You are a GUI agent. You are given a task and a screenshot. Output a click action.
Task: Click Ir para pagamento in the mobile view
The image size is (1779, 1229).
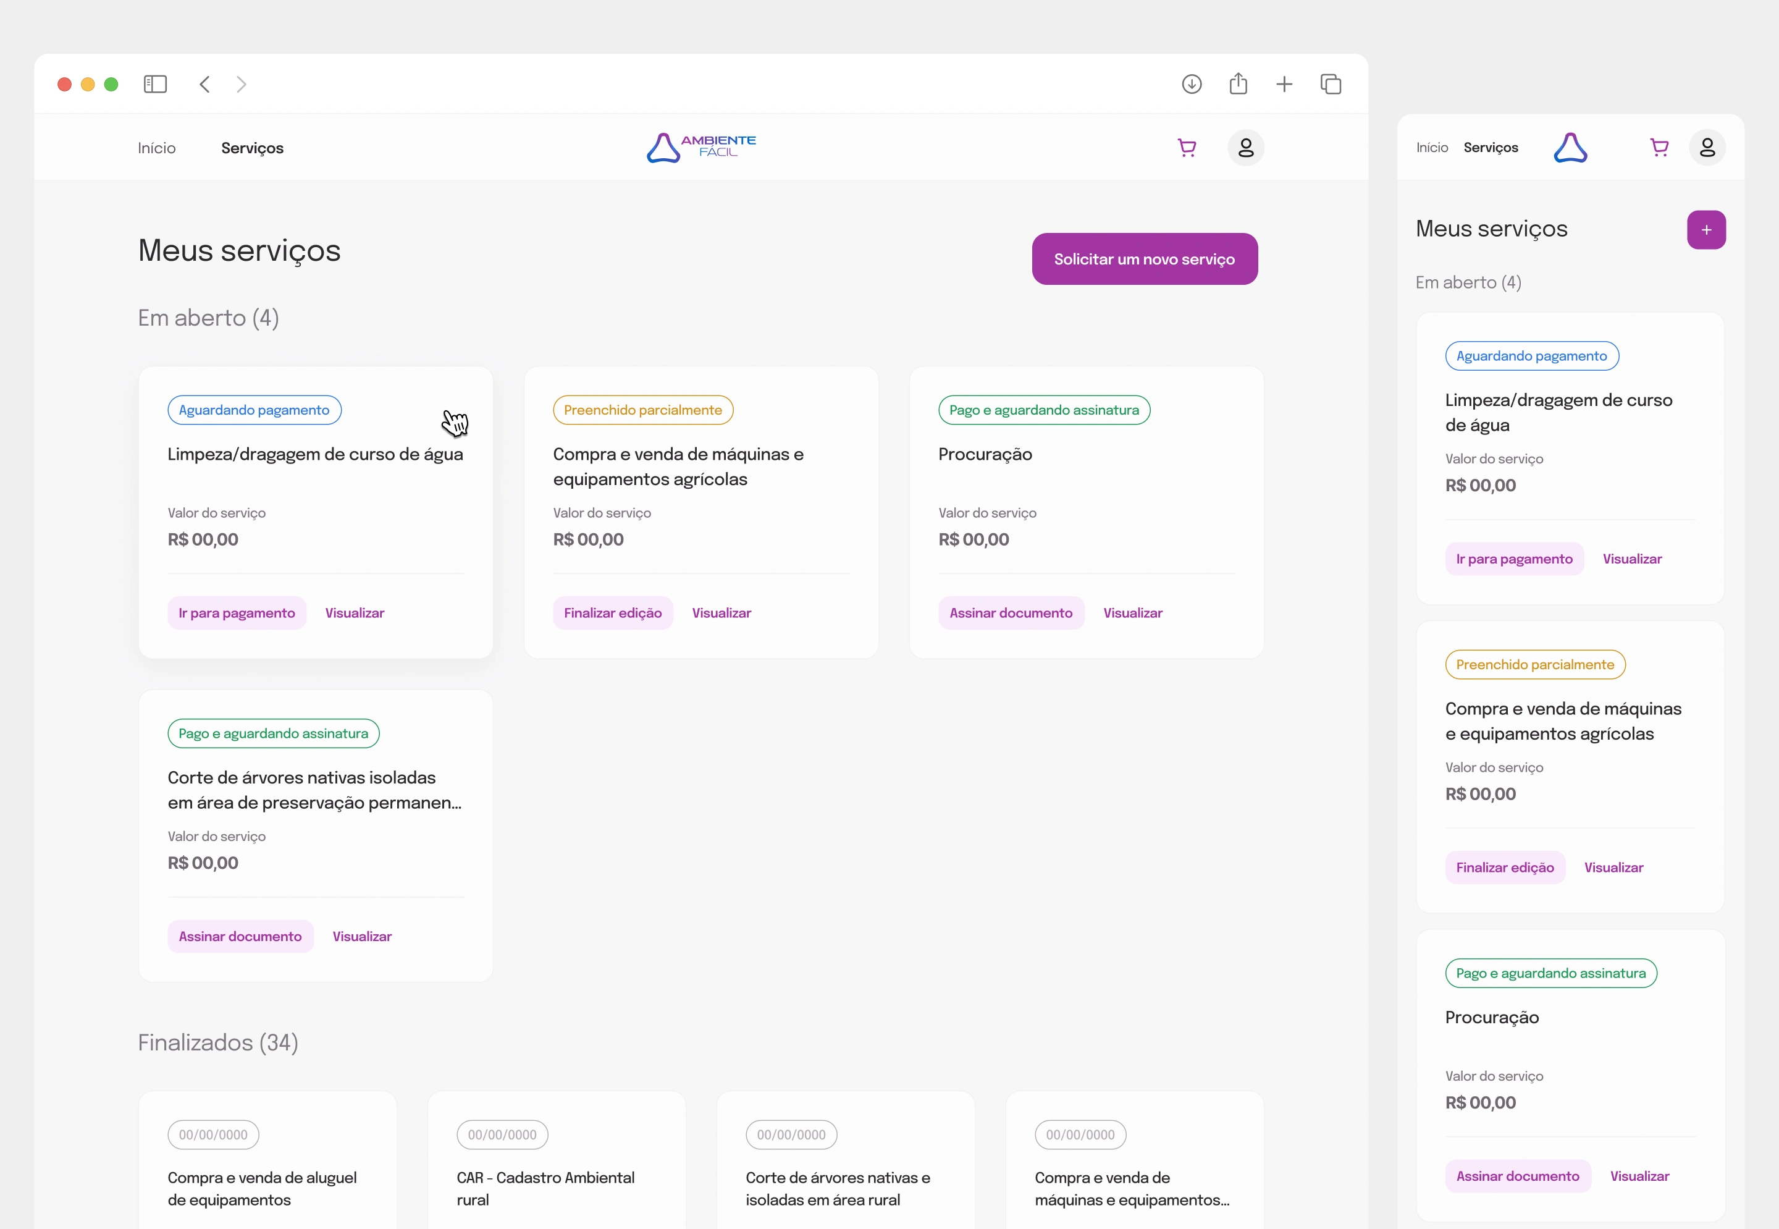click(x=1514, y=559)
